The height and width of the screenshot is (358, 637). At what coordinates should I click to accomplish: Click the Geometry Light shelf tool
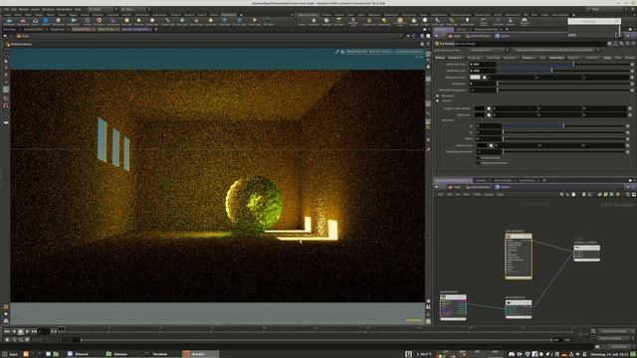click(x=353, y=21)
